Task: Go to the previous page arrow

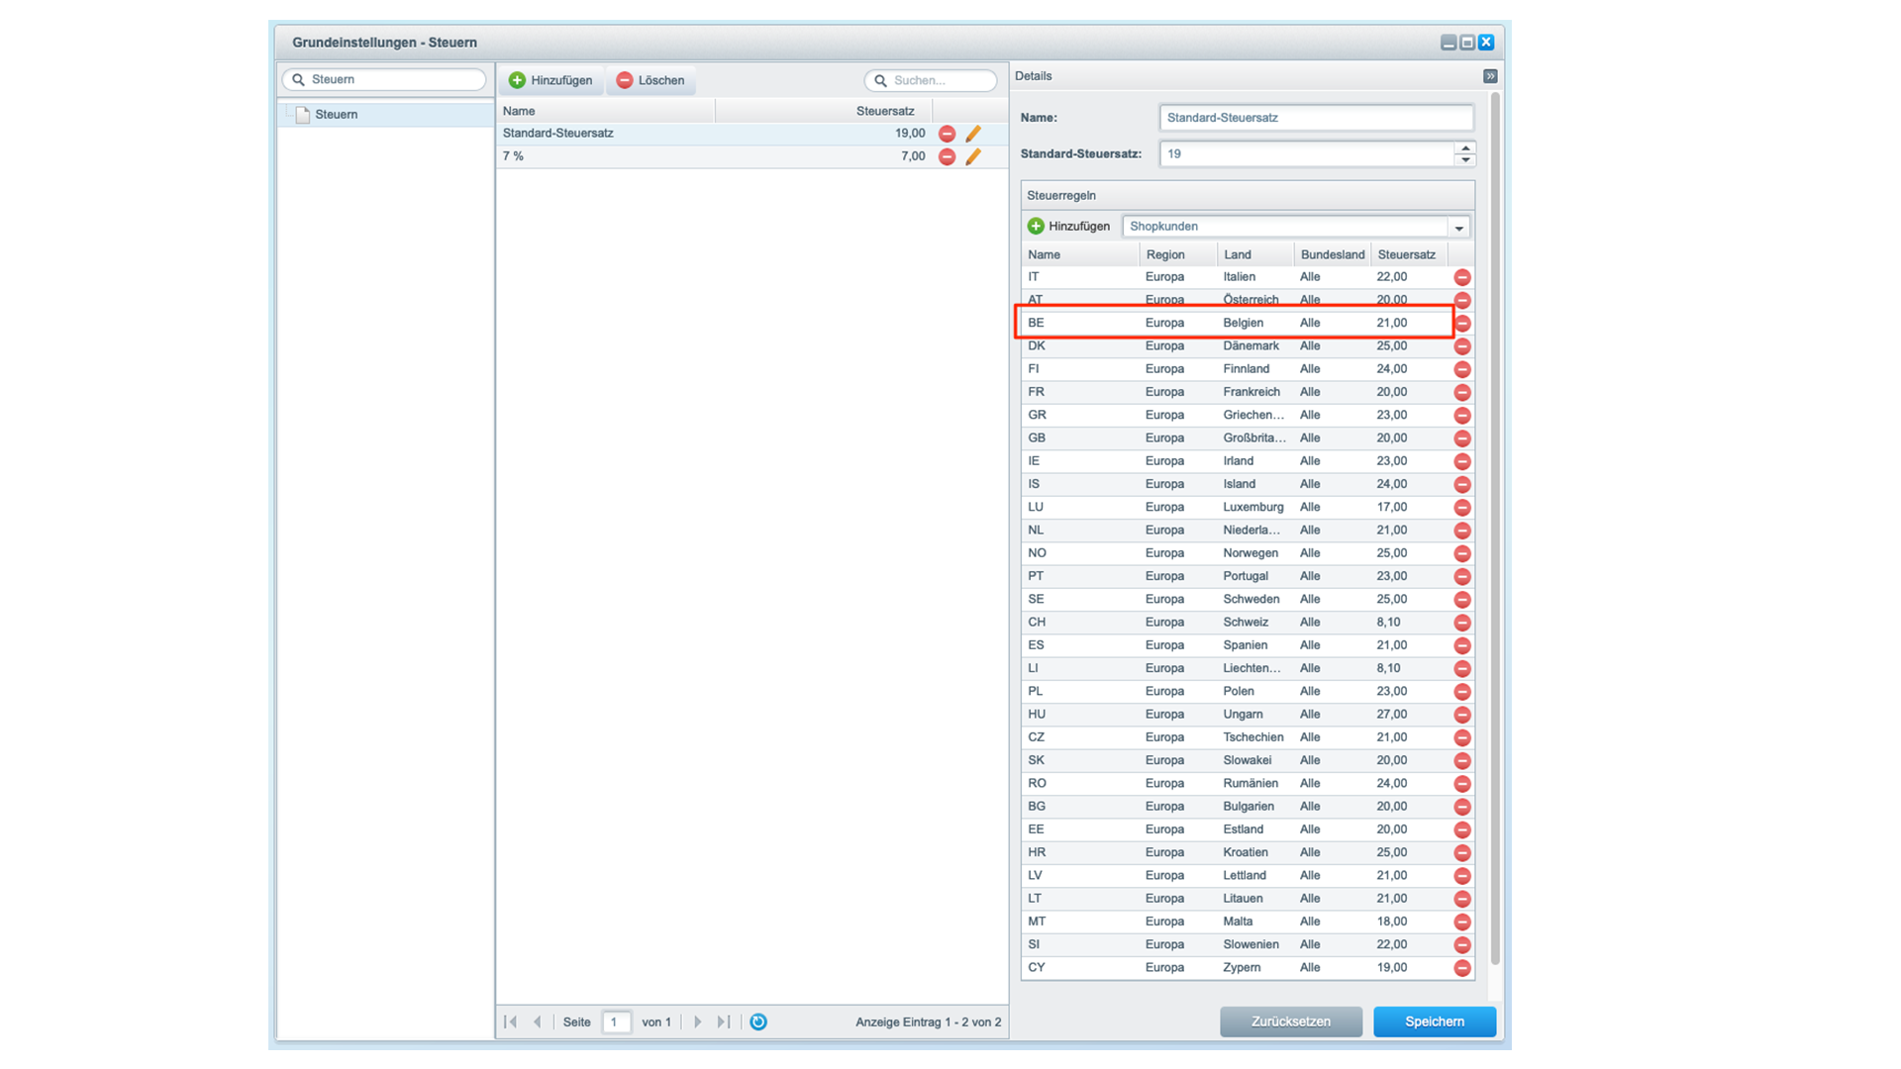Action: point(537,1021)
